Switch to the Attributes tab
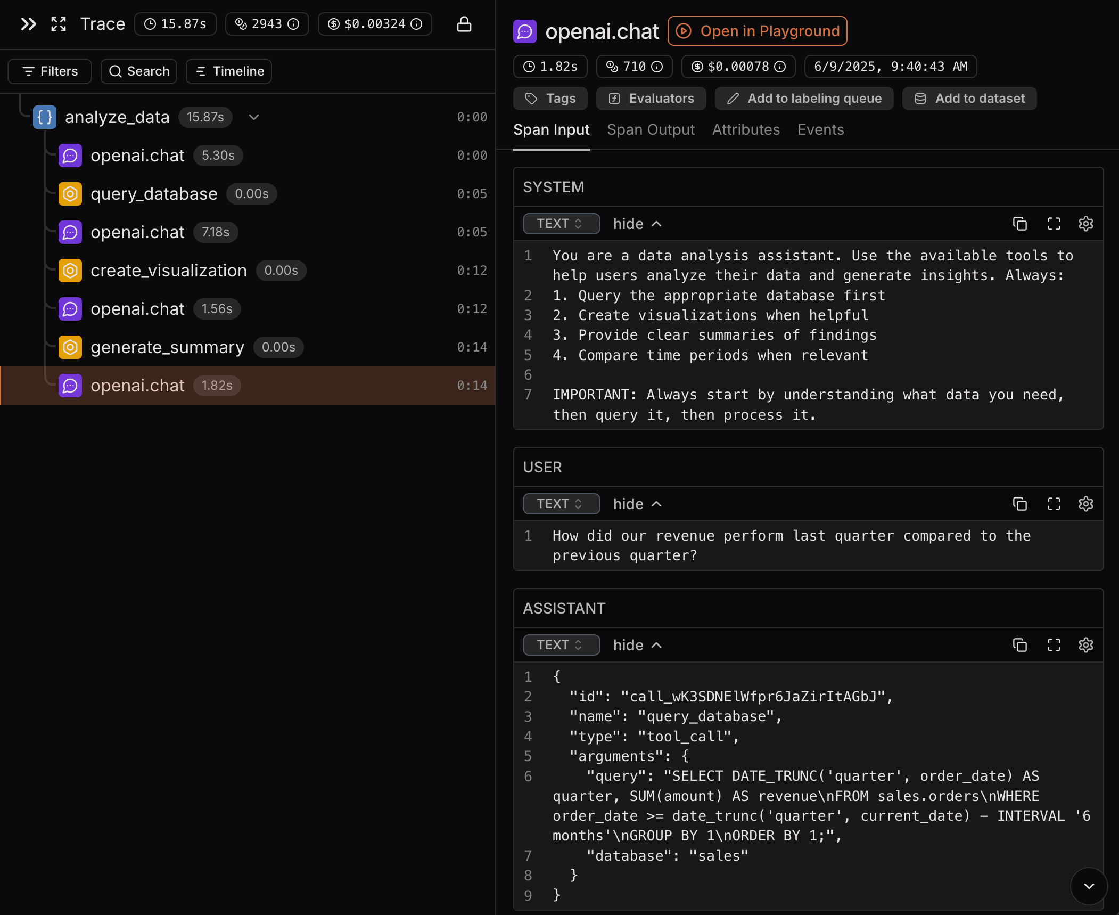Screen dimensions: 1119x915 (746, 130)
